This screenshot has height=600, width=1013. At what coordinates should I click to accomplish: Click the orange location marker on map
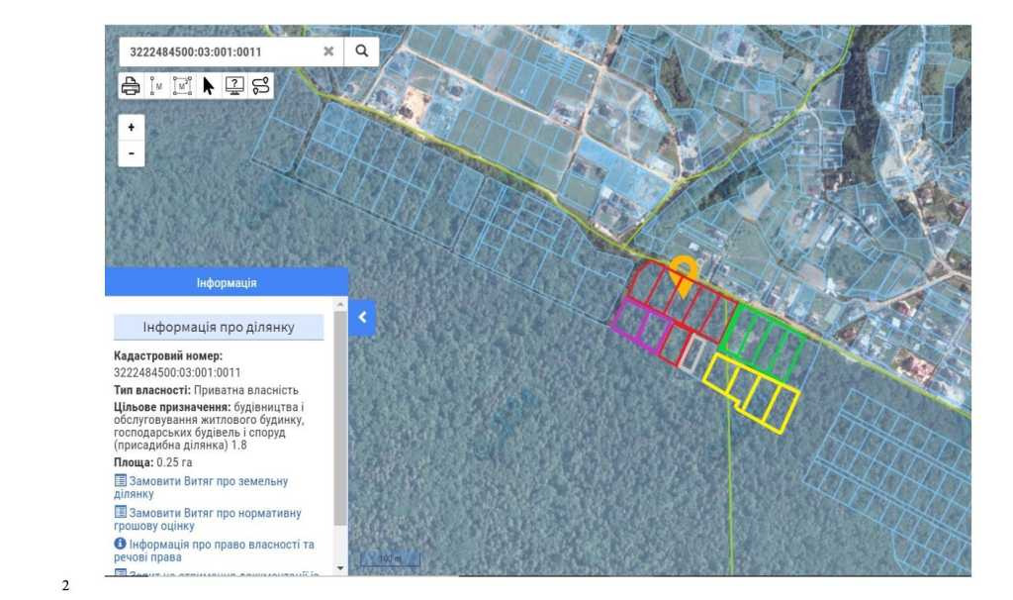click(683, 269)
